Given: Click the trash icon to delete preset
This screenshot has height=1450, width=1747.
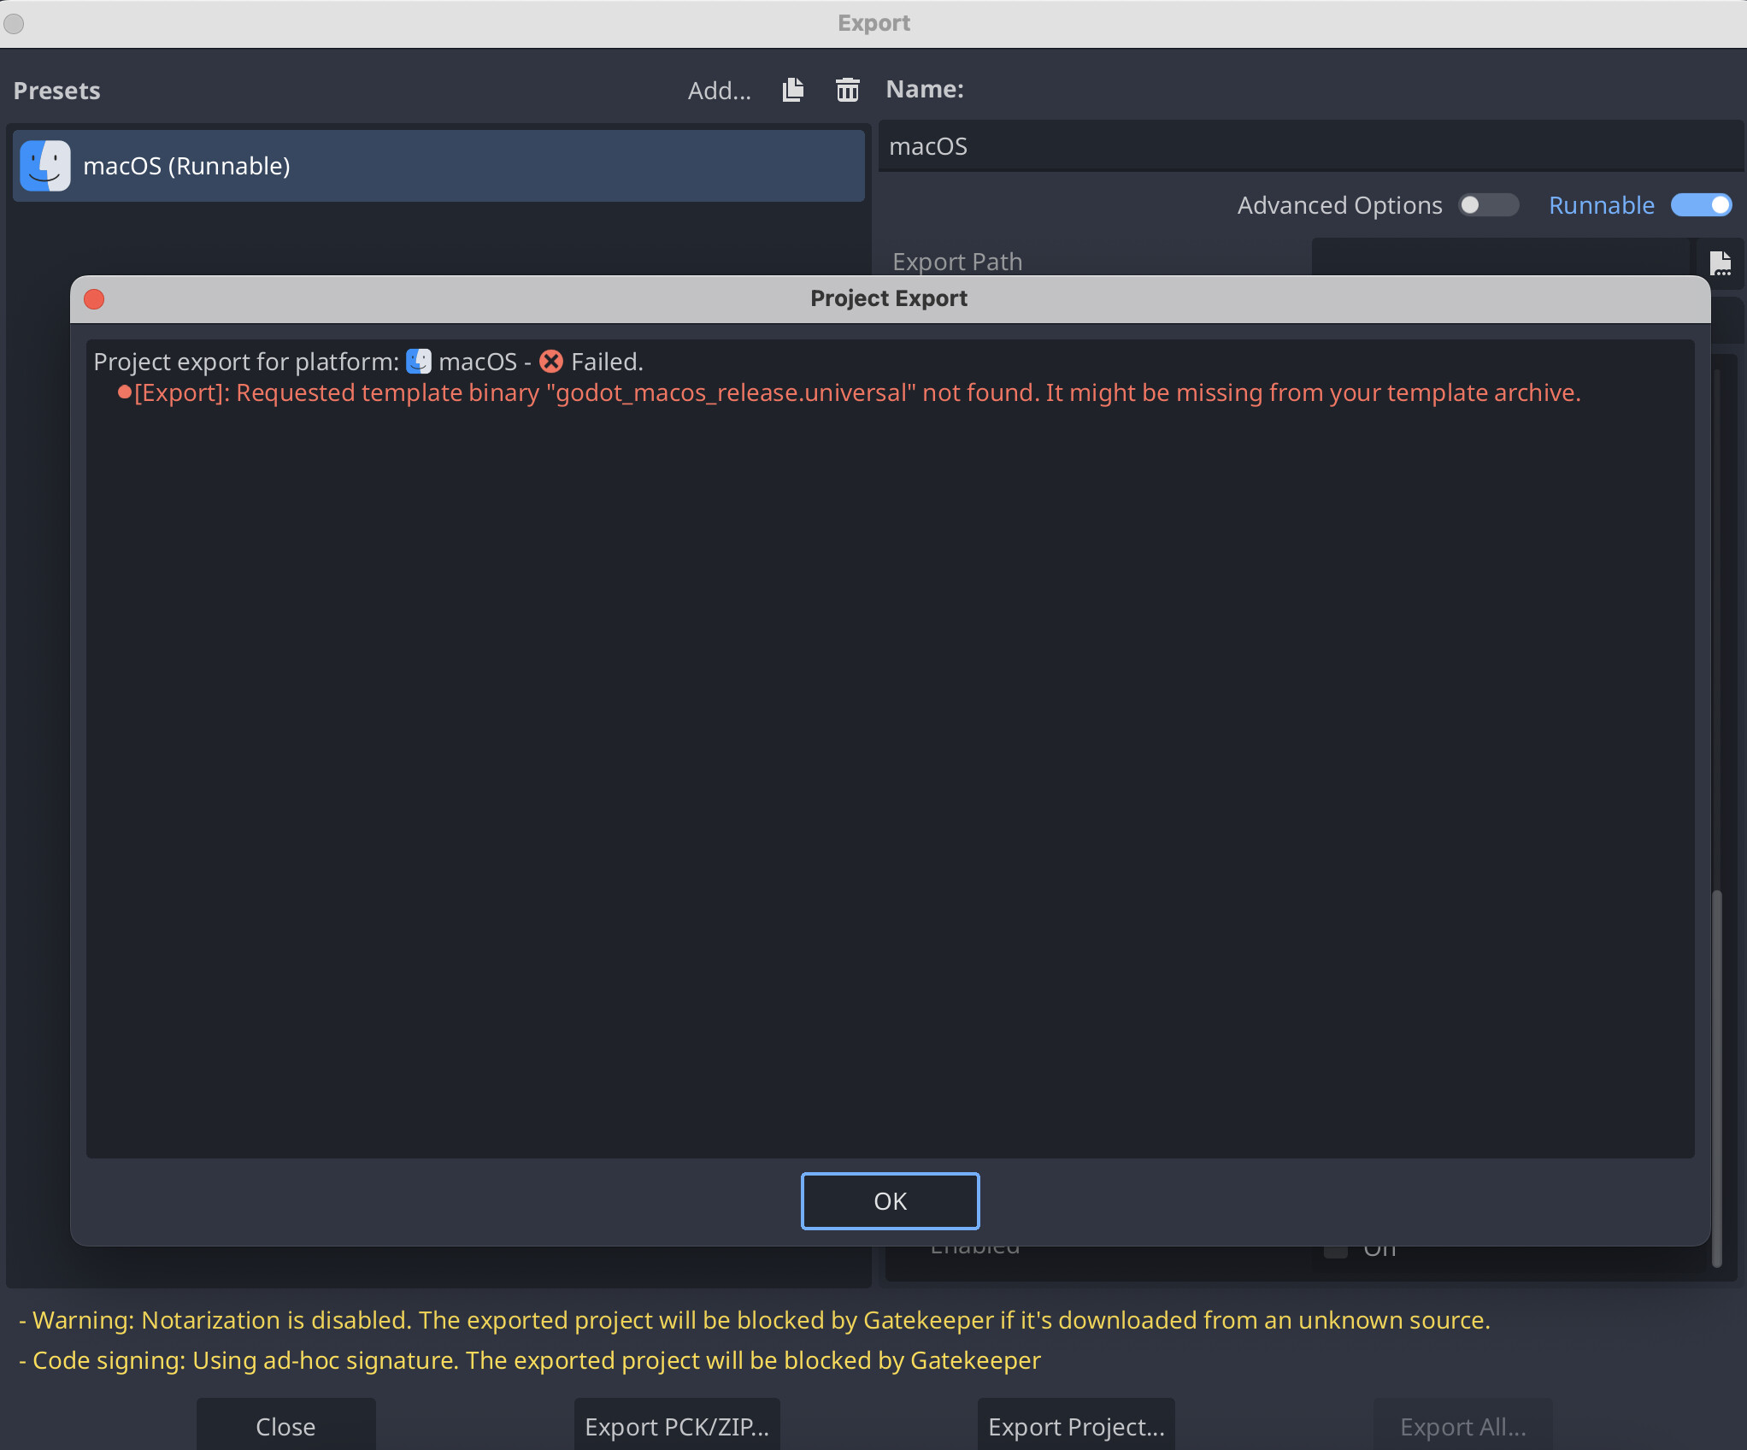Looking at the screenshot, I should click(846, 90).
